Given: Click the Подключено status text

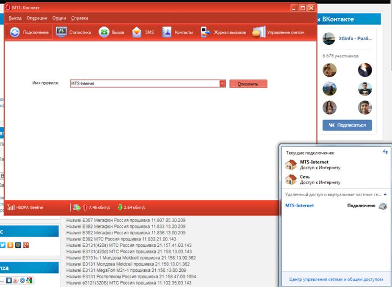Looking at the screenshot, I should 361,206.
